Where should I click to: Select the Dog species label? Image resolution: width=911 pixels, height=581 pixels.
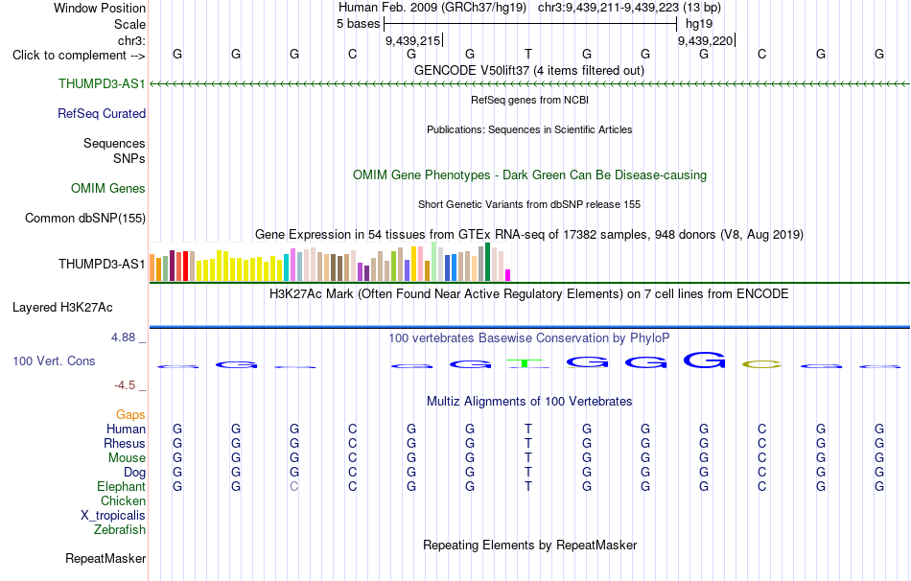click(x=134, y=472)
